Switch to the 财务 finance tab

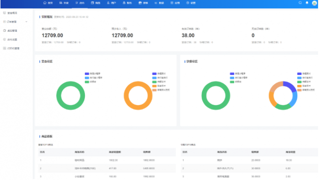click(128, 3)
